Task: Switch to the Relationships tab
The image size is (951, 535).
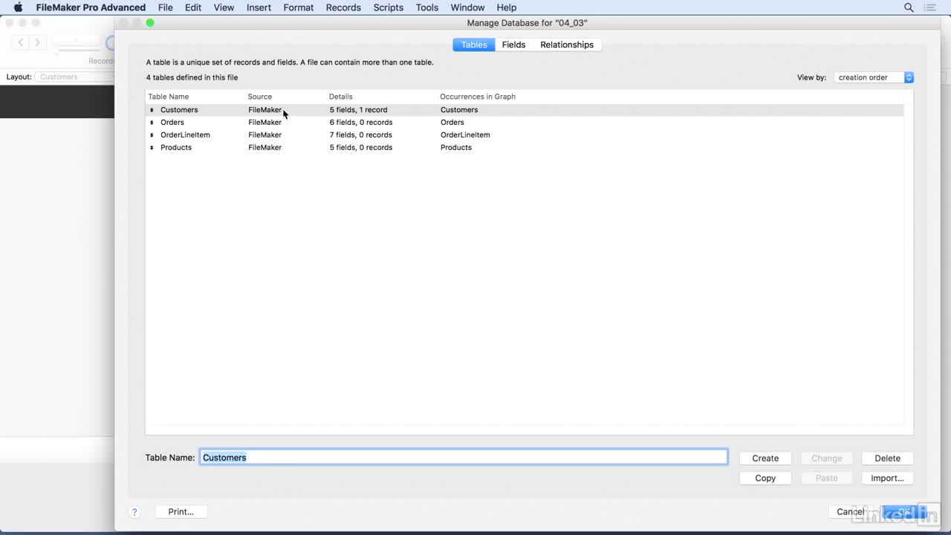Action: (567, 45)
